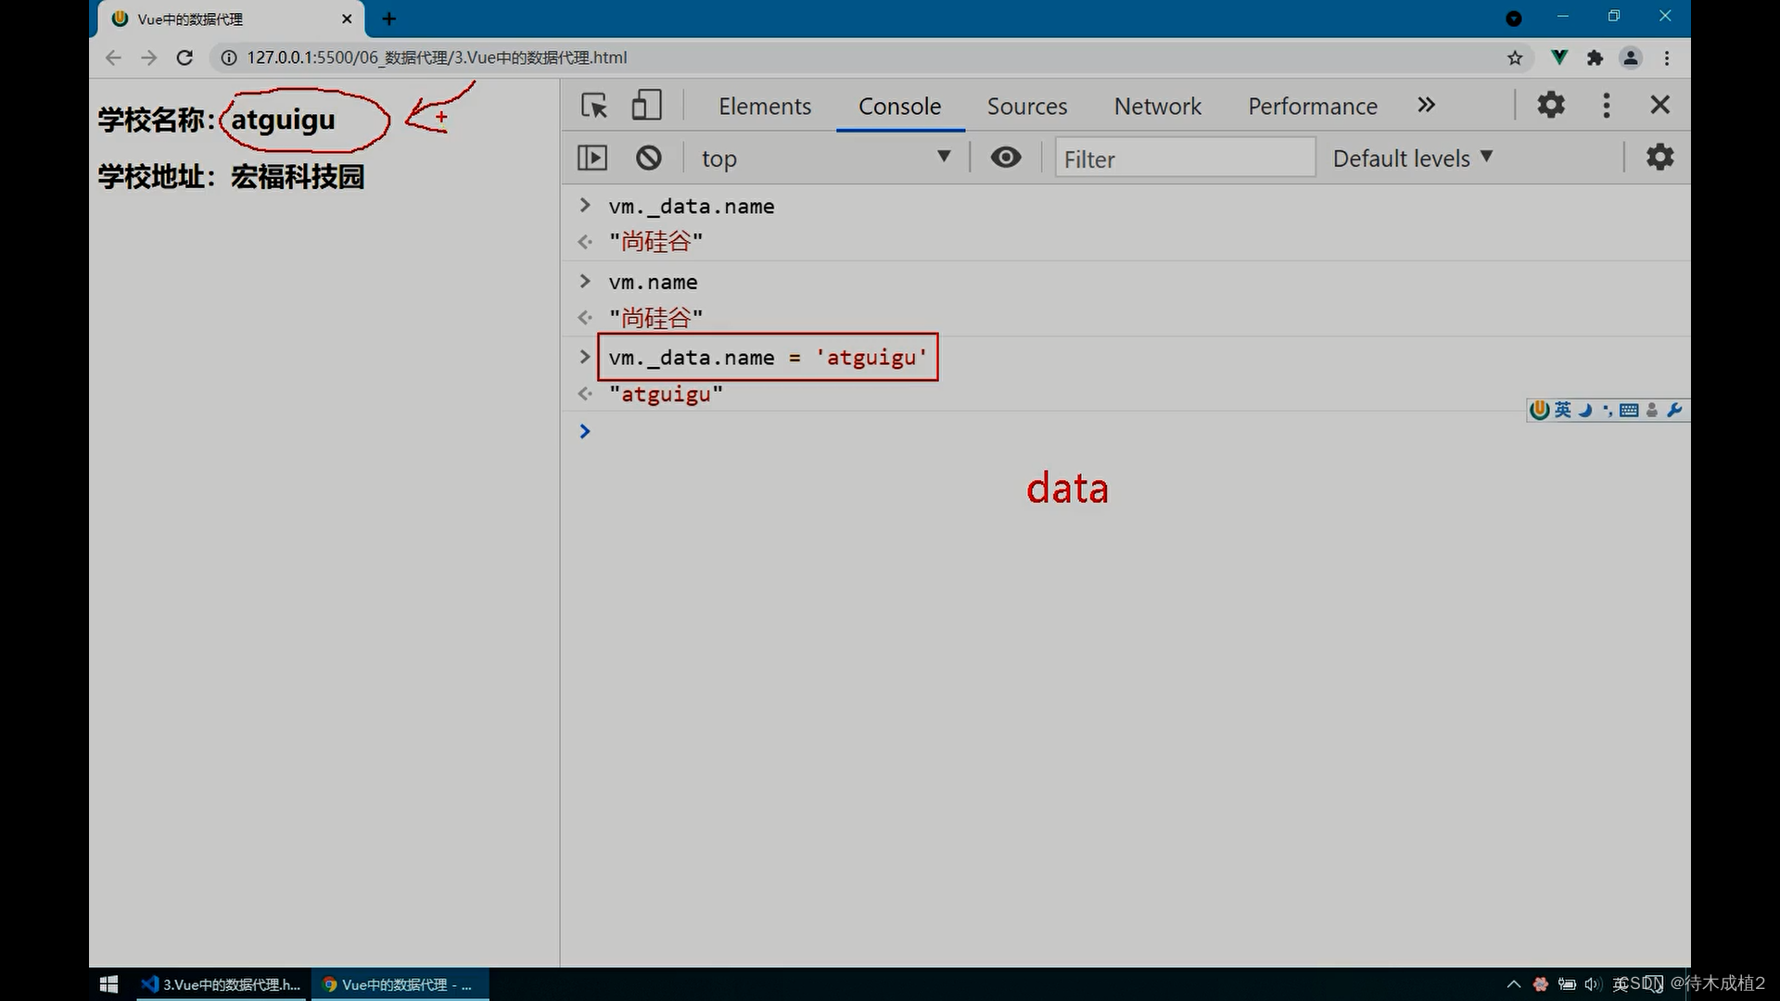Click the atguigu school name text
Screen dimensions: 1780x1001
pyautogui.click(x=283, y=120)
